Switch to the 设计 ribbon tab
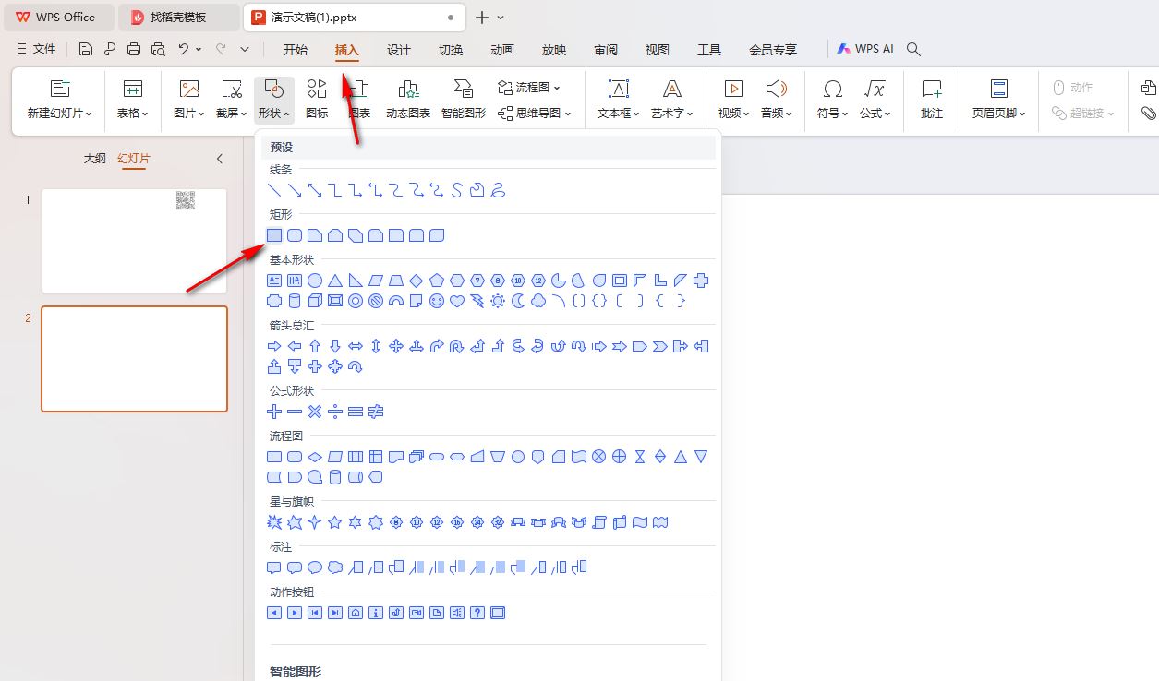The width and height of the screenshot is (1159, 681). pyautogui.click(x=398, y=50)
